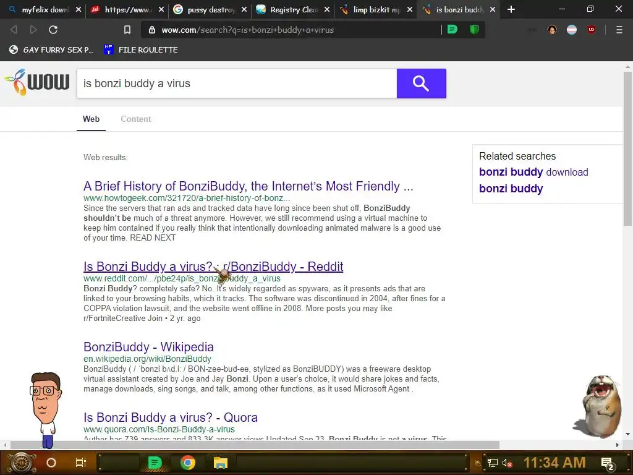
Task: Click the cartoon man with glasses desktop character
Action: click(46, 410)
